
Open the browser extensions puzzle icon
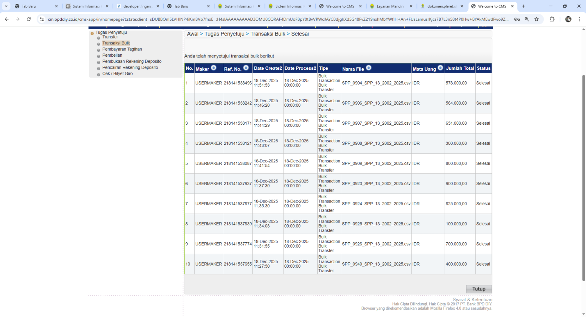tap(552, 19)
